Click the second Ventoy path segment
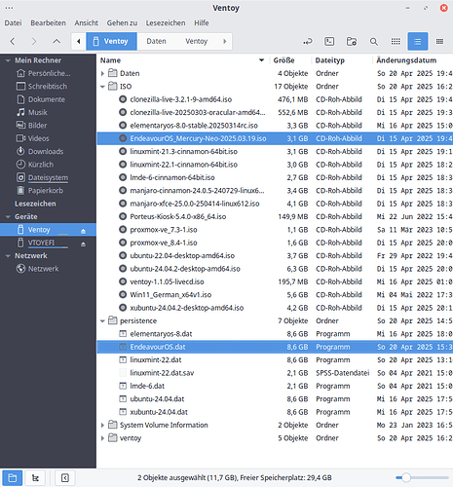The image size is (453, 487). point(196,41)
